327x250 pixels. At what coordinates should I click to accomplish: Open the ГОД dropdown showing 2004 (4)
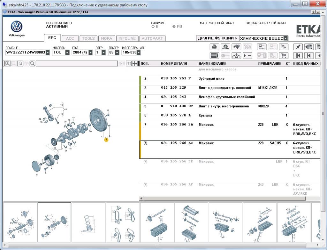pyautogui.click(x=90, y=52)
